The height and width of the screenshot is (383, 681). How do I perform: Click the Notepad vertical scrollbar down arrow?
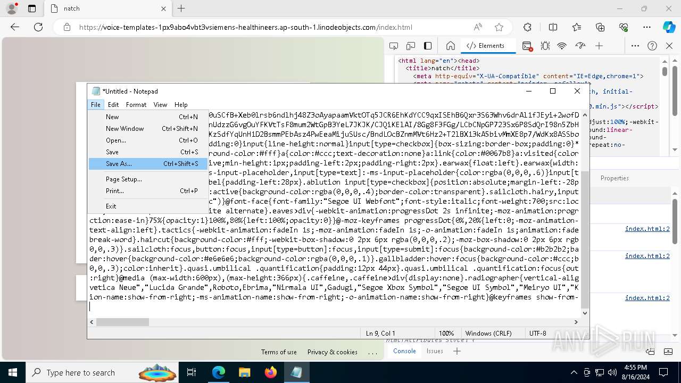[585, 313]
